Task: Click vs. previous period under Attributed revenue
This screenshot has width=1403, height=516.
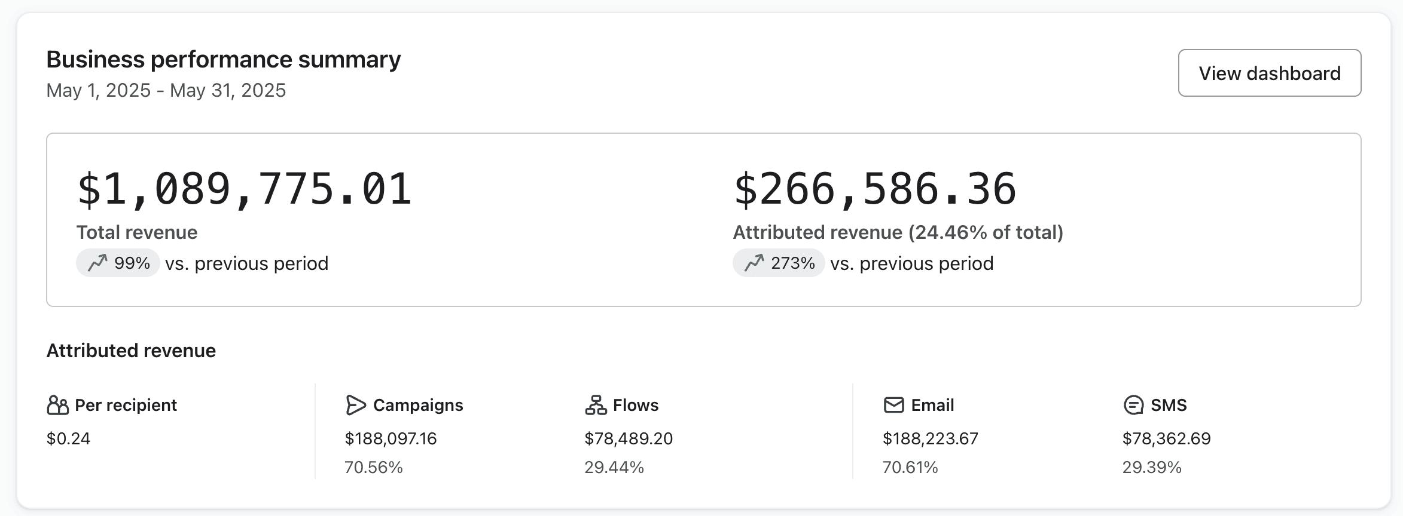Action: click(912, 263)
